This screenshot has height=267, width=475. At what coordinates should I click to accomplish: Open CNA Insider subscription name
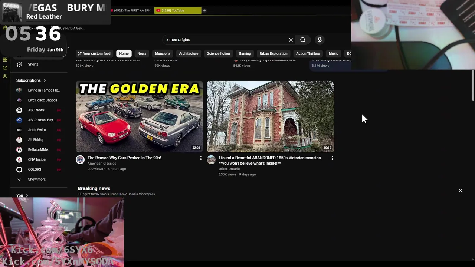37,159
